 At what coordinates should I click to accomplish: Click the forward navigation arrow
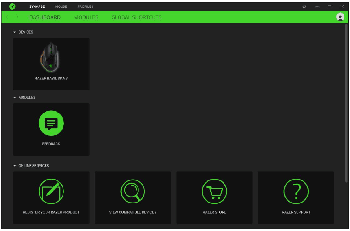point(17,17)
